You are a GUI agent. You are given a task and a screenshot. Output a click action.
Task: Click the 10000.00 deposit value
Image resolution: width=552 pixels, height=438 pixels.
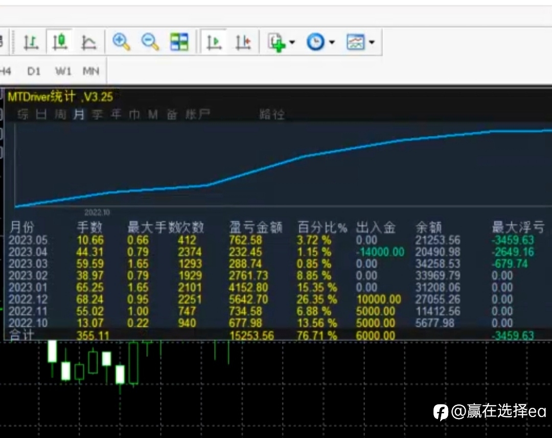coord(379,299)
